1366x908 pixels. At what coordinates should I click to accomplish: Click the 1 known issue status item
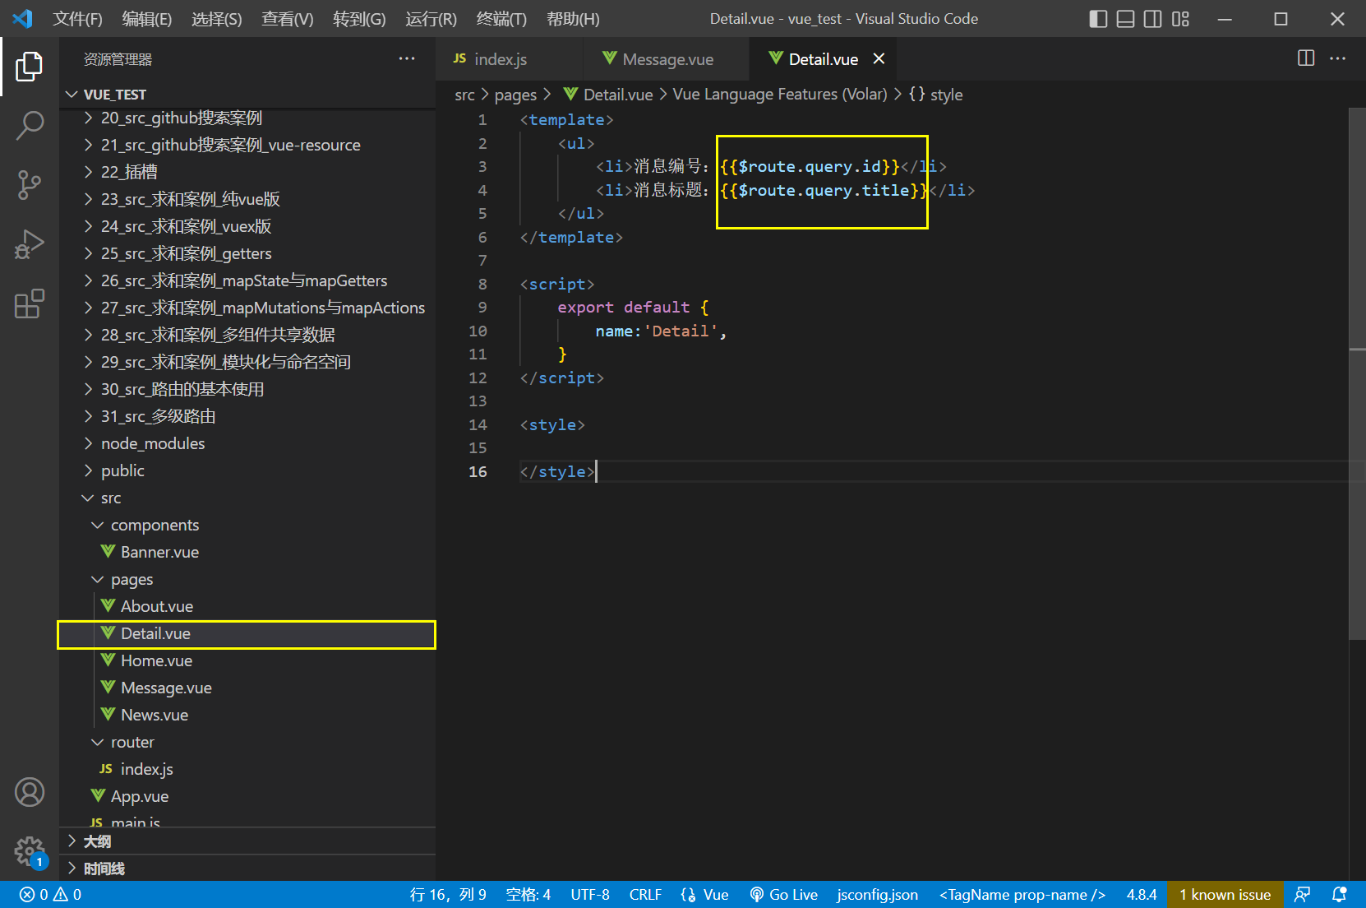(x=1225, y=895)
